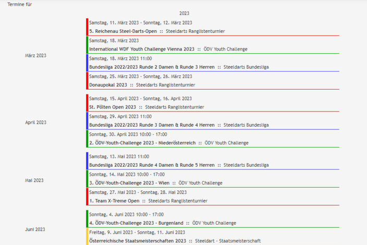This screenshot has width=367, height=245.
Task: Click the 2023 year heading
Action: pos(184,14)
